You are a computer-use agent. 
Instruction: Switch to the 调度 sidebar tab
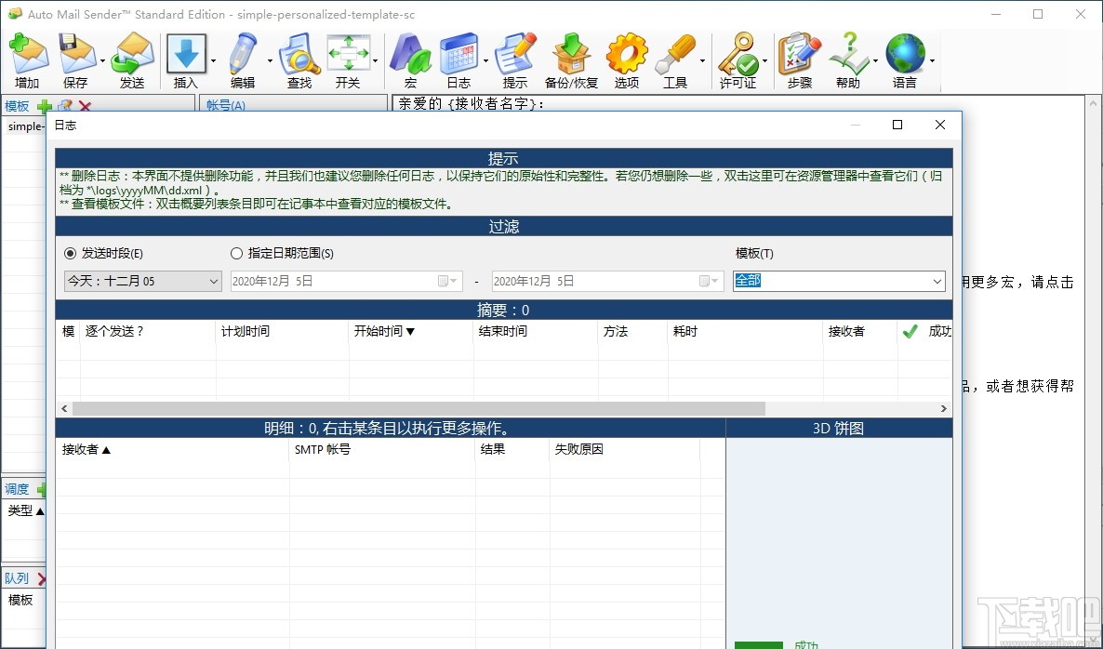tap(17, 488)
